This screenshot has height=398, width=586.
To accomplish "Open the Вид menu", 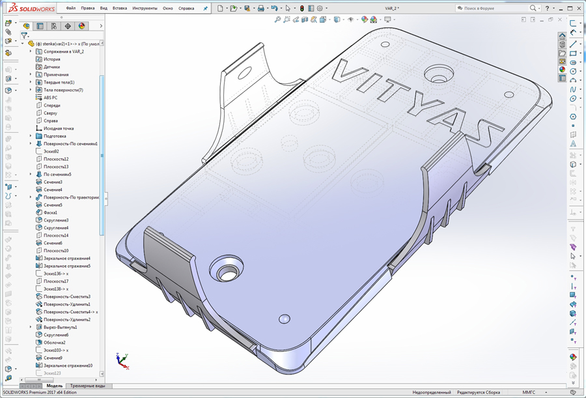I will click(104, 8).
